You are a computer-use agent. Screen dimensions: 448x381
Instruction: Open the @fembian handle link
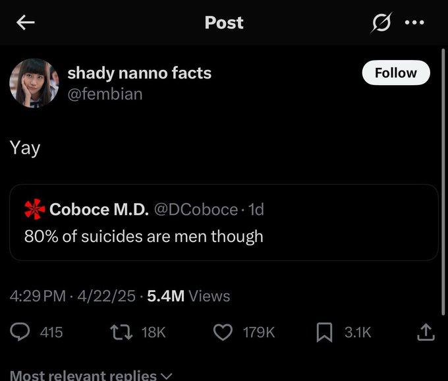[105, 94]
